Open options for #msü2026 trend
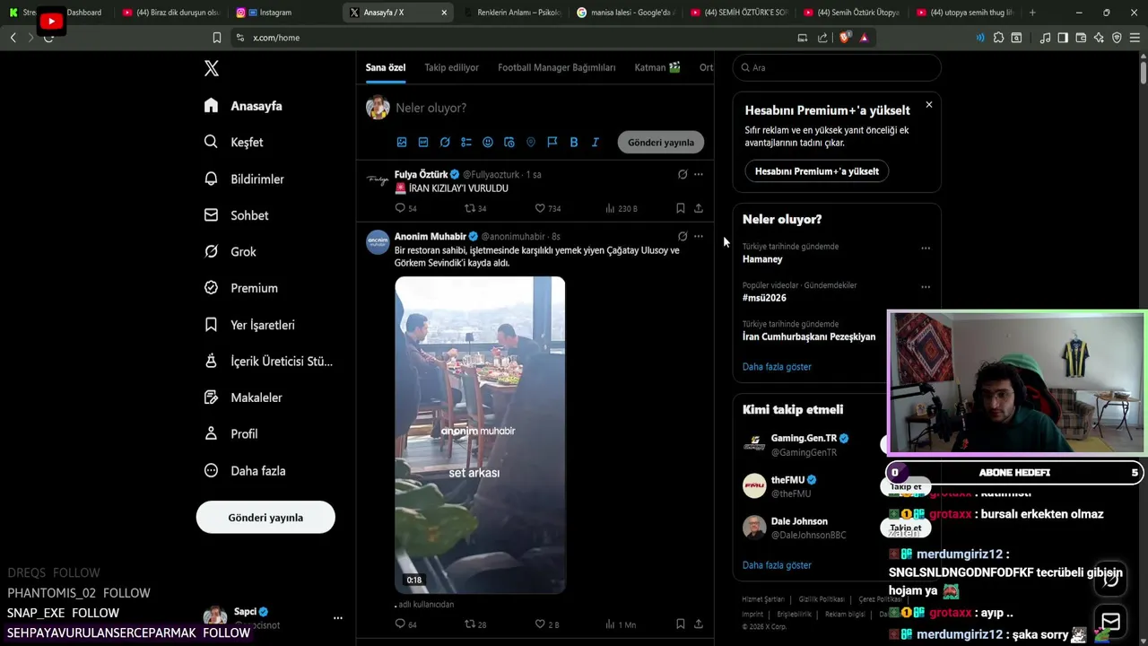Screen dimensions: 1148x646 [x=926, y=287]
